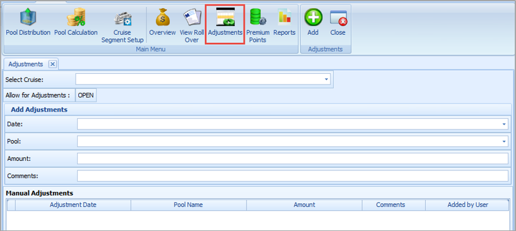Show the Overview money bag screen
This screenshot has width=516, height=231.
point(163,23)
